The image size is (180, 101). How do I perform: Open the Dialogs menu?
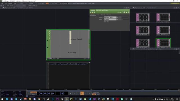(x=10, y=3)
